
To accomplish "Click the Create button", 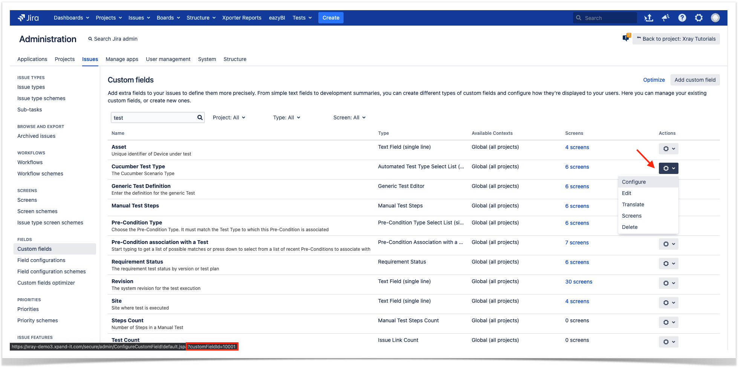I will [x=331, y=18].
